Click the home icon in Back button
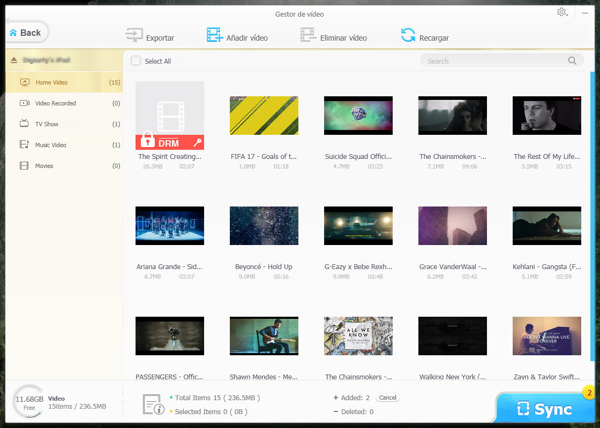Viewport: 600px width, 428px height. point(13,33)
